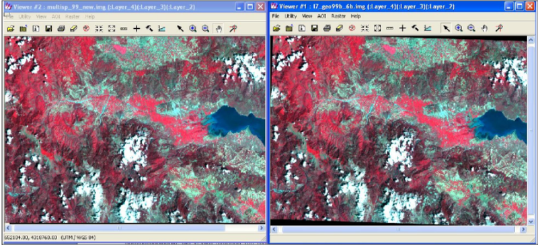Select the hand roam tool in Viewer #1
Viewport: 538px width, 245px height.
(x=484, y=29)
